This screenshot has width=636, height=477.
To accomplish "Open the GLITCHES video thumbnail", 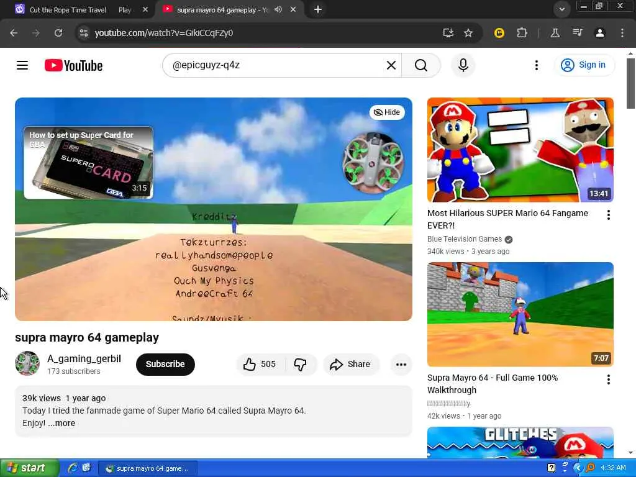I will [520, 442].
